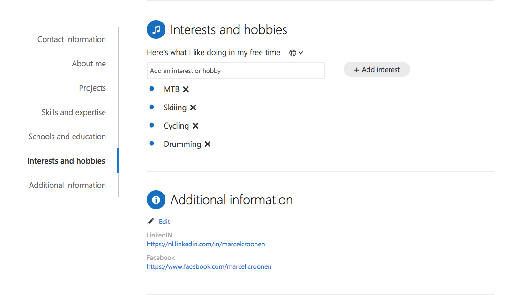This screenshot has width=510, height=295.
Task: Open the globe privacy visibility dropdown
Action: click(296, 52)
